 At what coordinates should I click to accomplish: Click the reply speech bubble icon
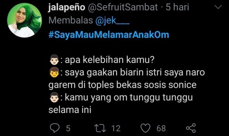coord(55,128)
